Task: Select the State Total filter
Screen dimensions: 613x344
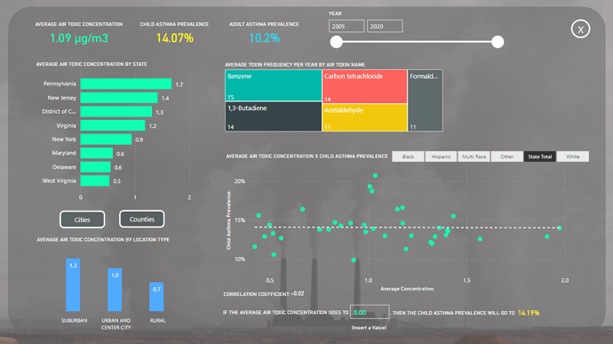Action: click(540, 156)
